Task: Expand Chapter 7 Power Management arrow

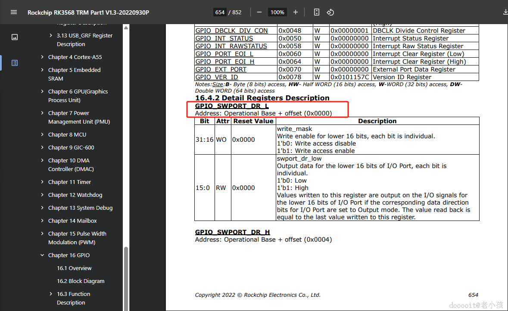Action: (42, 113)
